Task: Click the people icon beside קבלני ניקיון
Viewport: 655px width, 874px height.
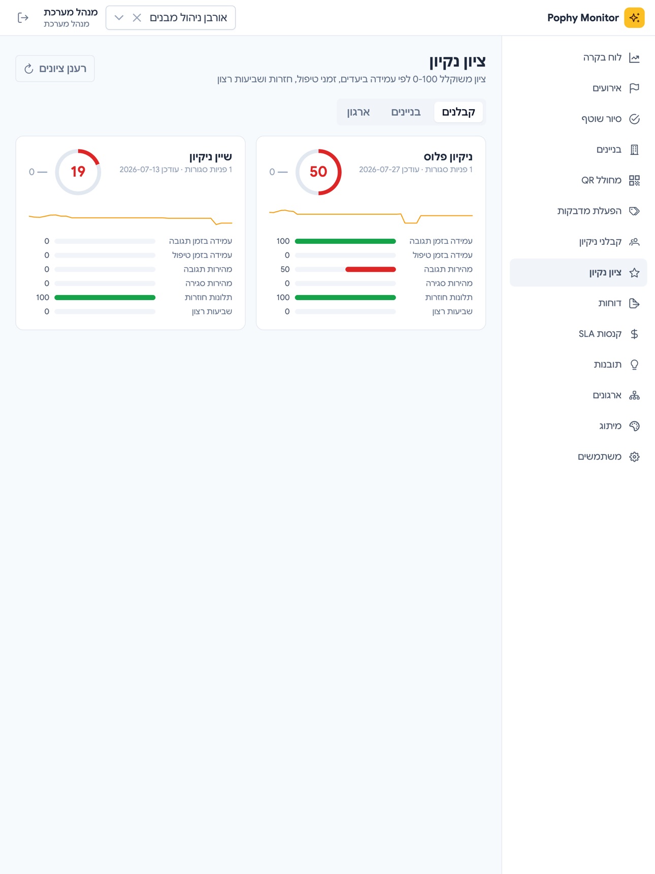Action: pos(634,242)
